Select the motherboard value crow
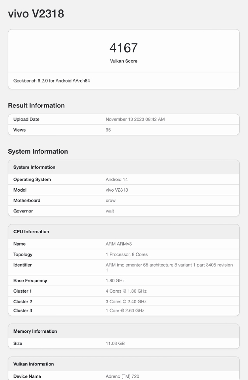Viewport: 248px width, 380px height. pos(110,201)
